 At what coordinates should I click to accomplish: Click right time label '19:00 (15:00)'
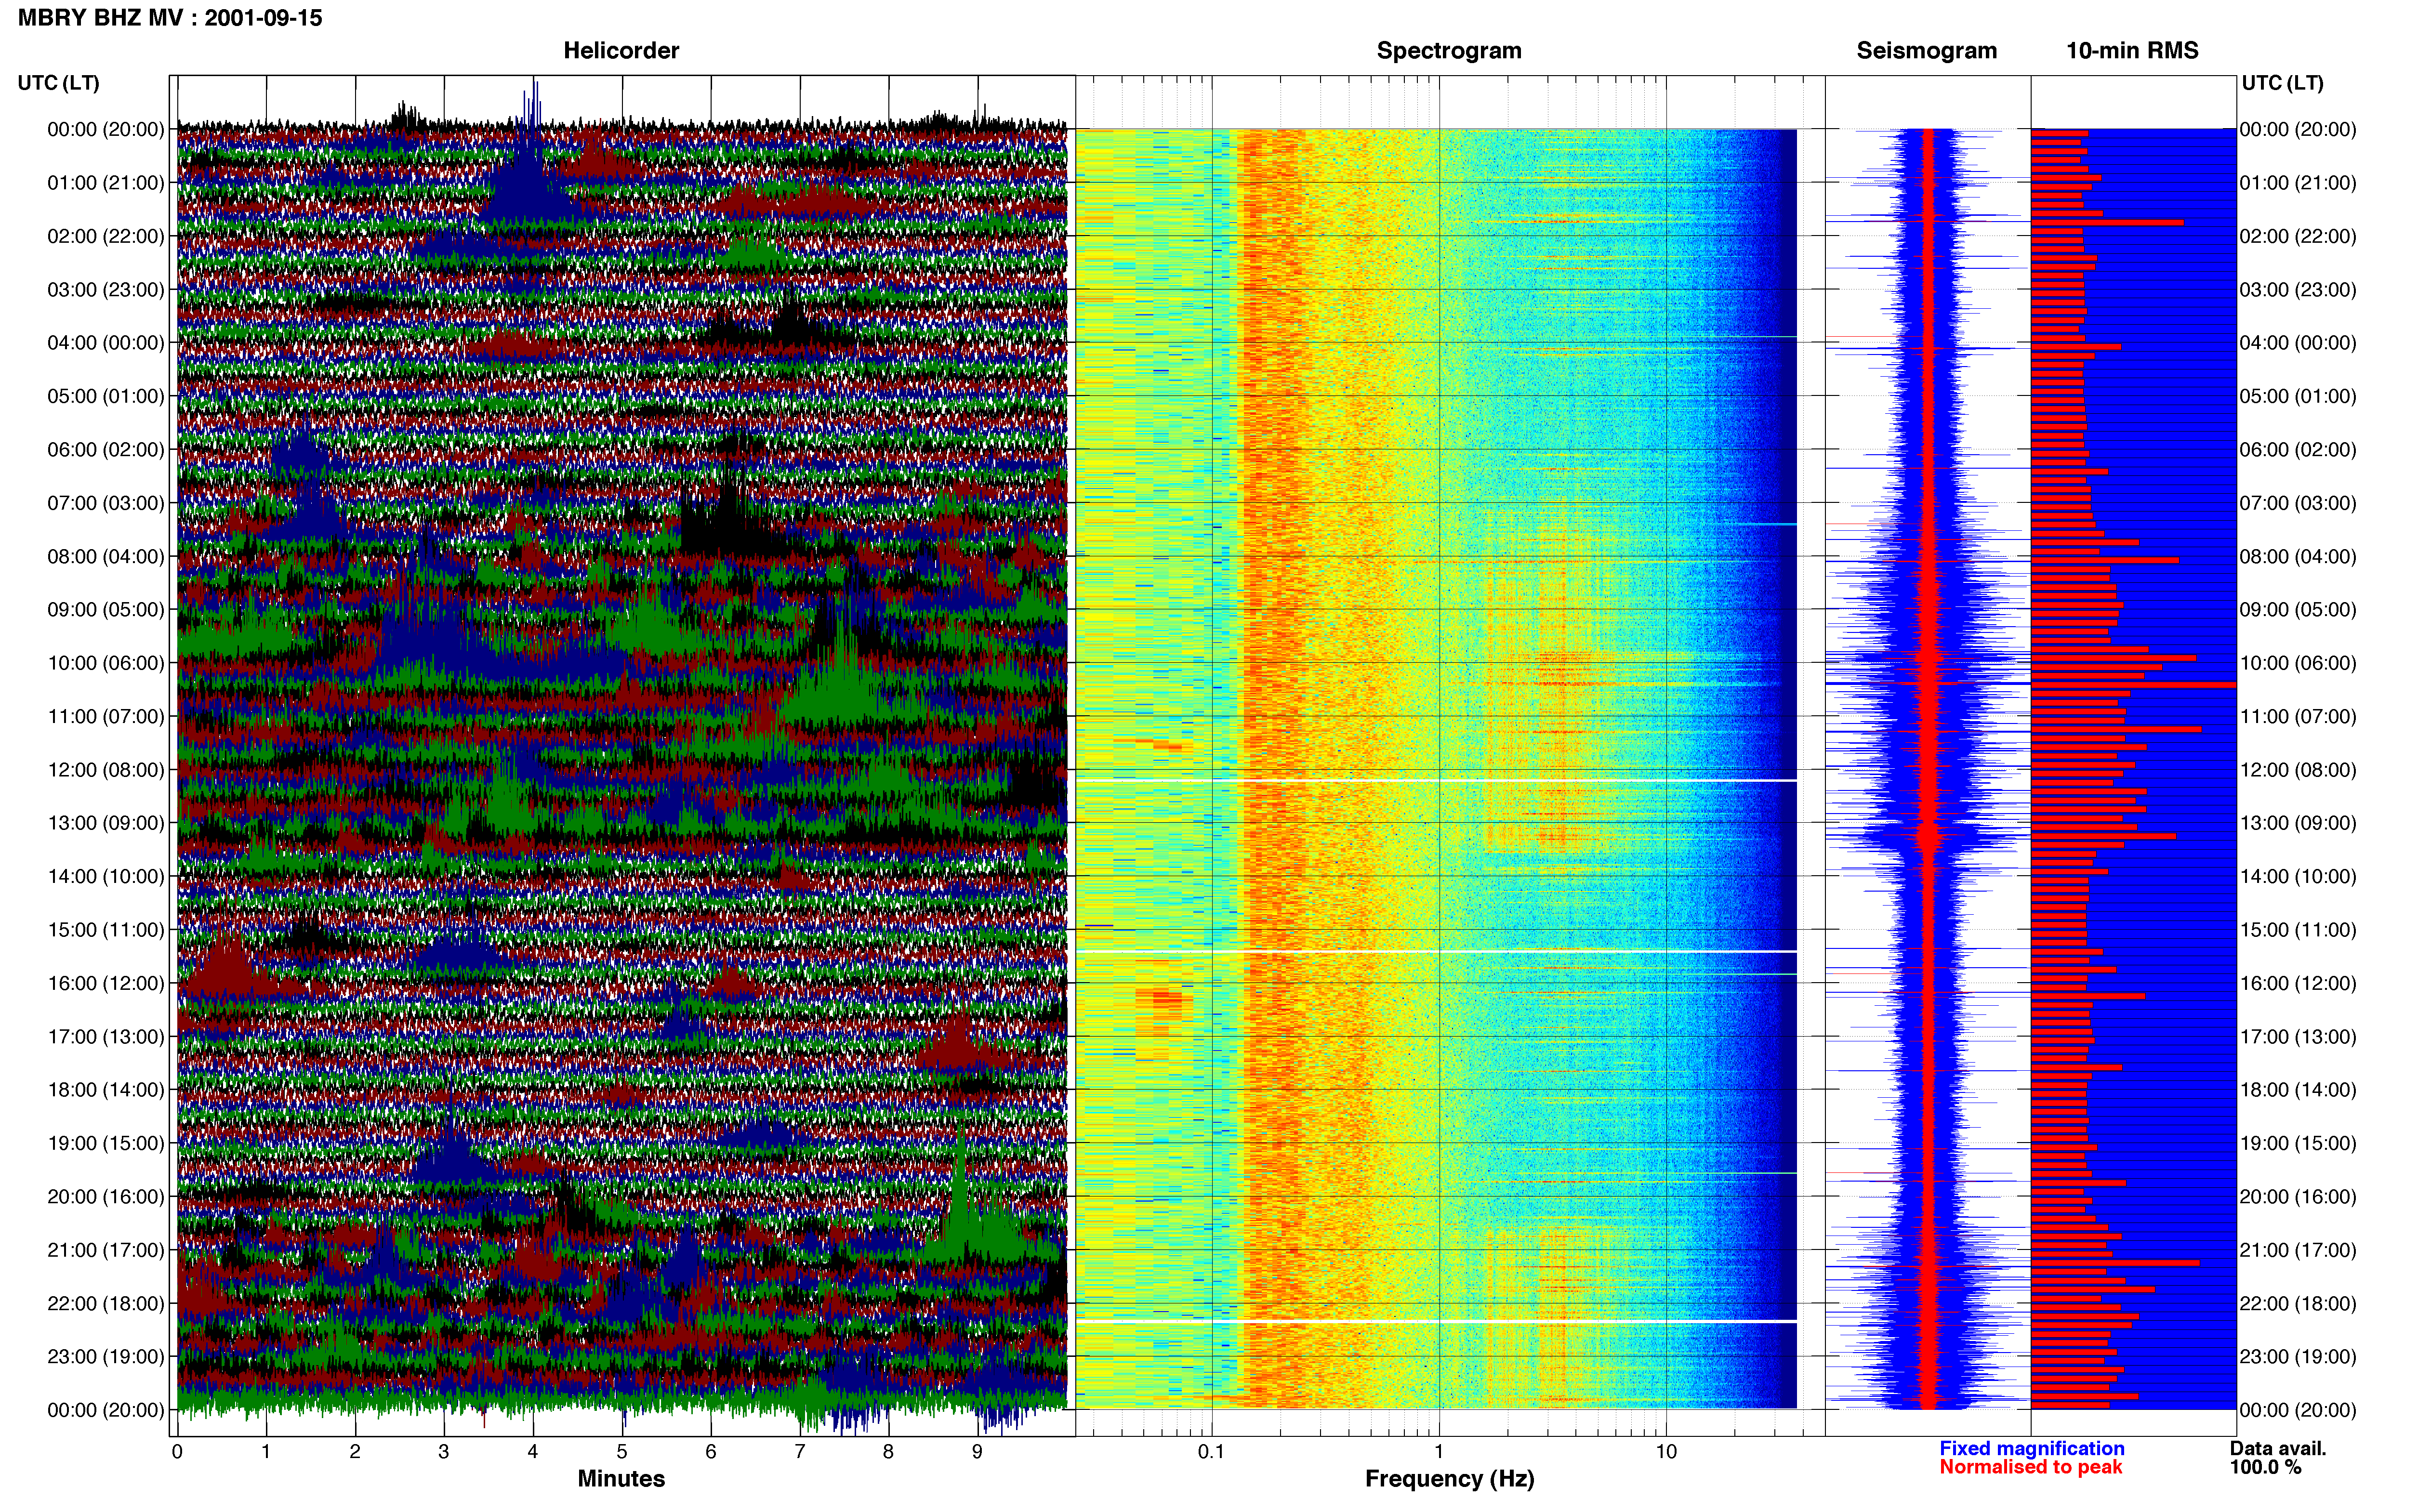pyautogui.click(x=2298, y=1143)
